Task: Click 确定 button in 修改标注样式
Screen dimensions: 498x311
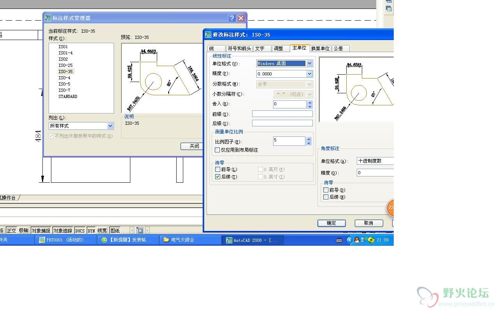Action: point(331,223)
